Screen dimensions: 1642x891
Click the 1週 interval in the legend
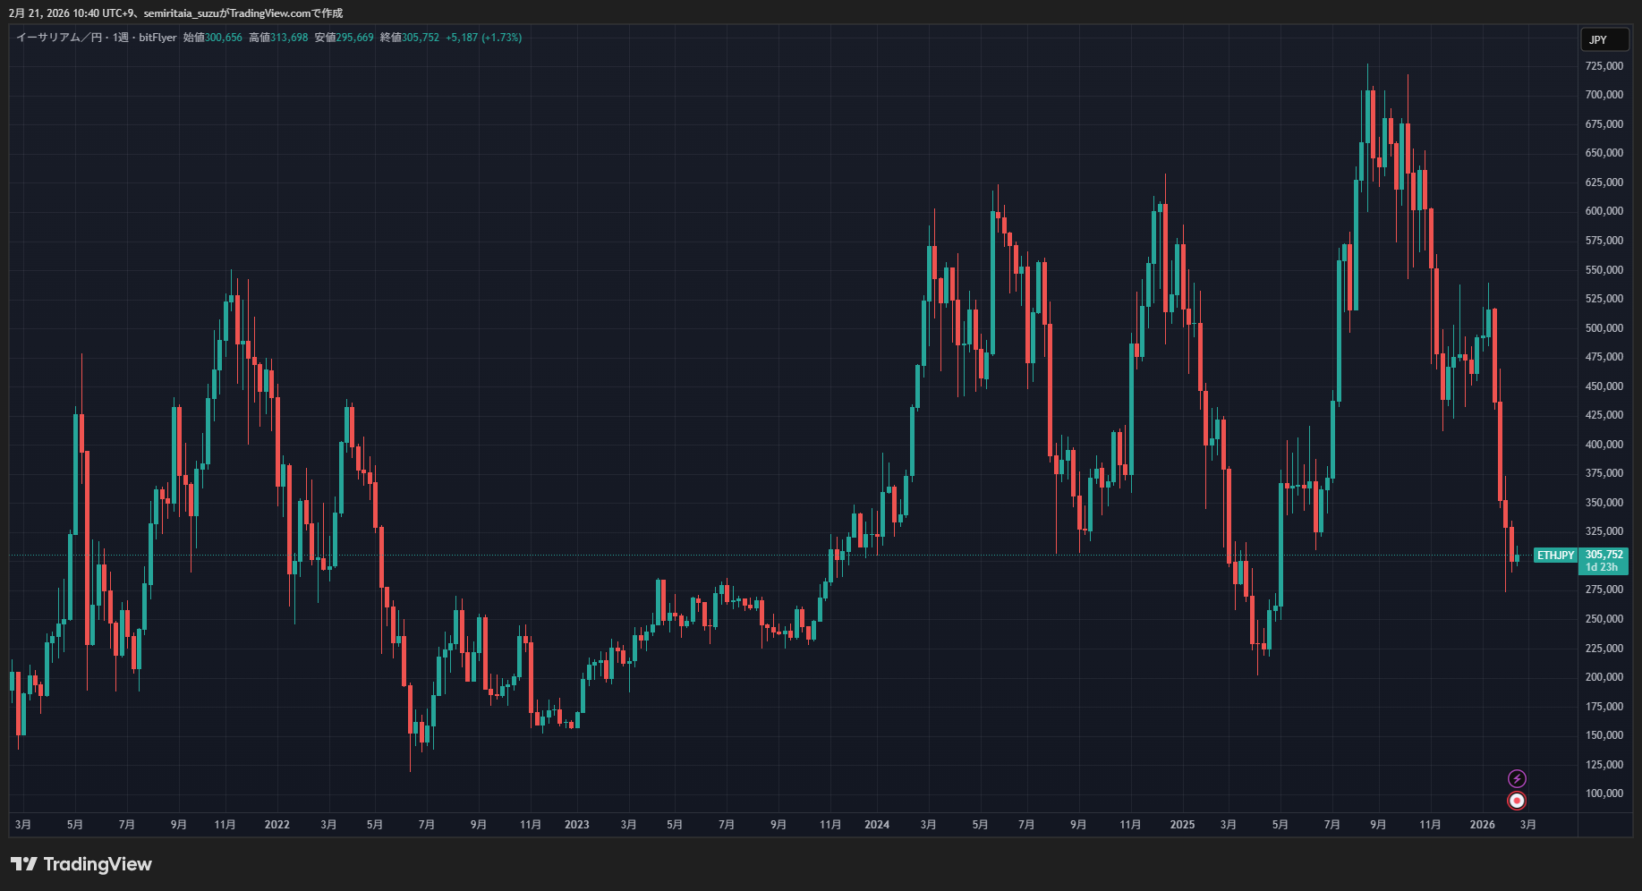tap(121, 38)
